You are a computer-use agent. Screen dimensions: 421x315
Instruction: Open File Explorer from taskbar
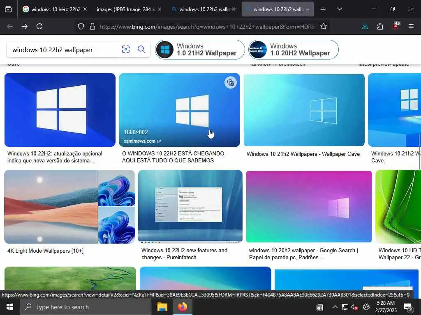tap(162, 307)
